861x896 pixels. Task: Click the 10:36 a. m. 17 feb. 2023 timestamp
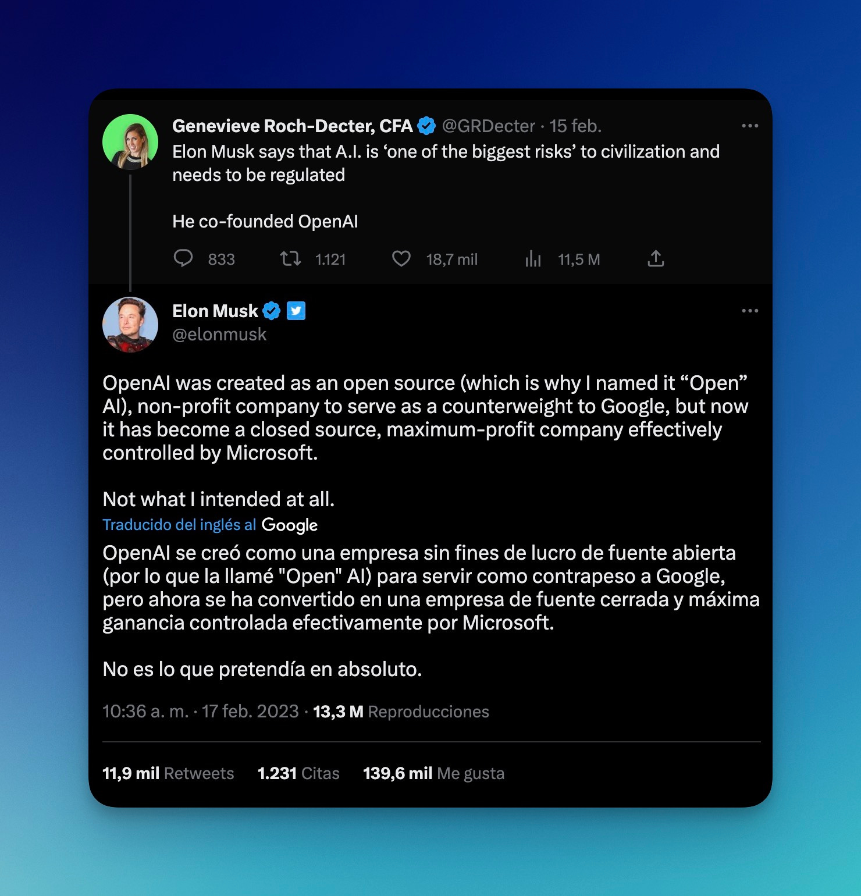(x=201, y=712)
